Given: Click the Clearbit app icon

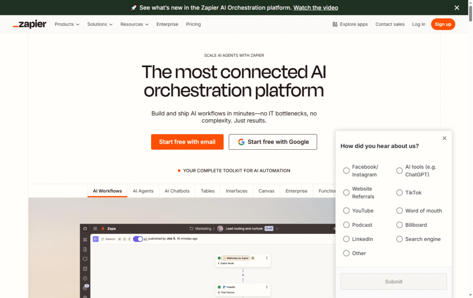Looking at the screenshot, I should point(224,287).
